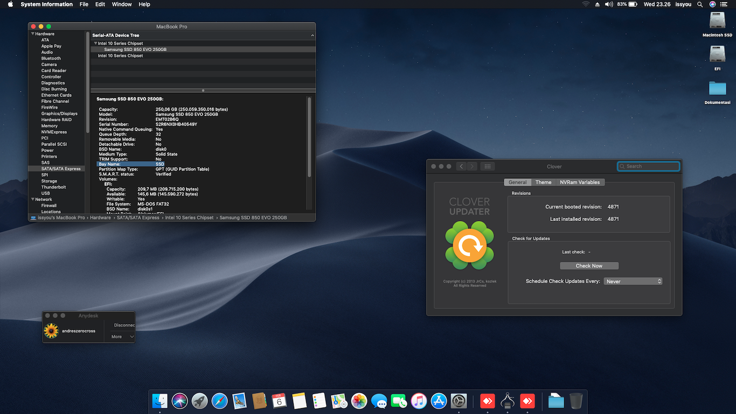Collapse the Serial-ATA Device Tree header

(x=313, y=36)
